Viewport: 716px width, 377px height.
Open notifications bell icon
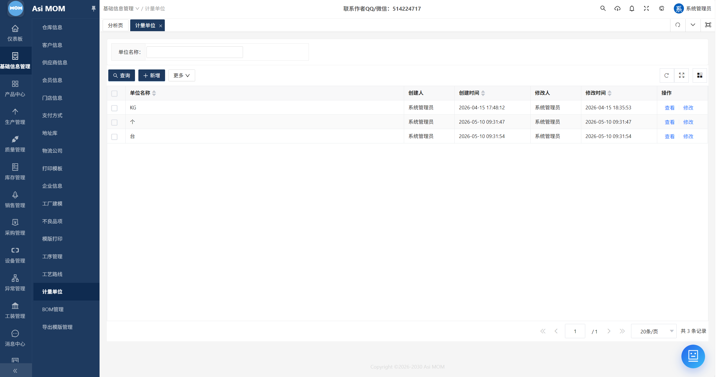pyautogui.click(x=632, y=8)
